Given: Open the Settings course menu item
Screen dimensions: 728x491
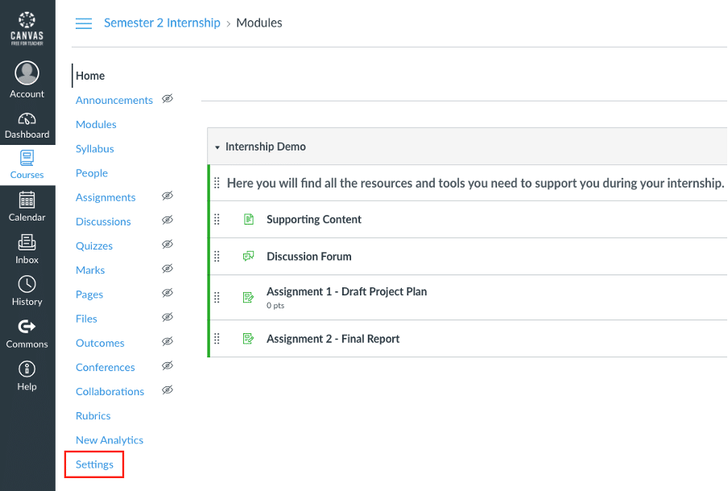Looking at the screenshot, I should [x=95, y=464].
